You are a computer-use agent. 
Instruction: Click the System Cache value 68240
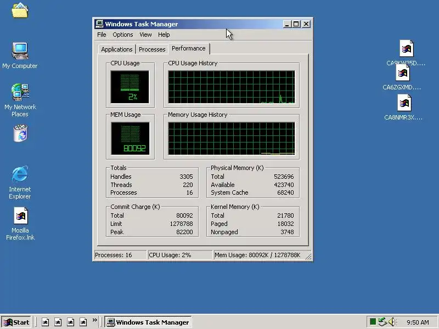285,192
